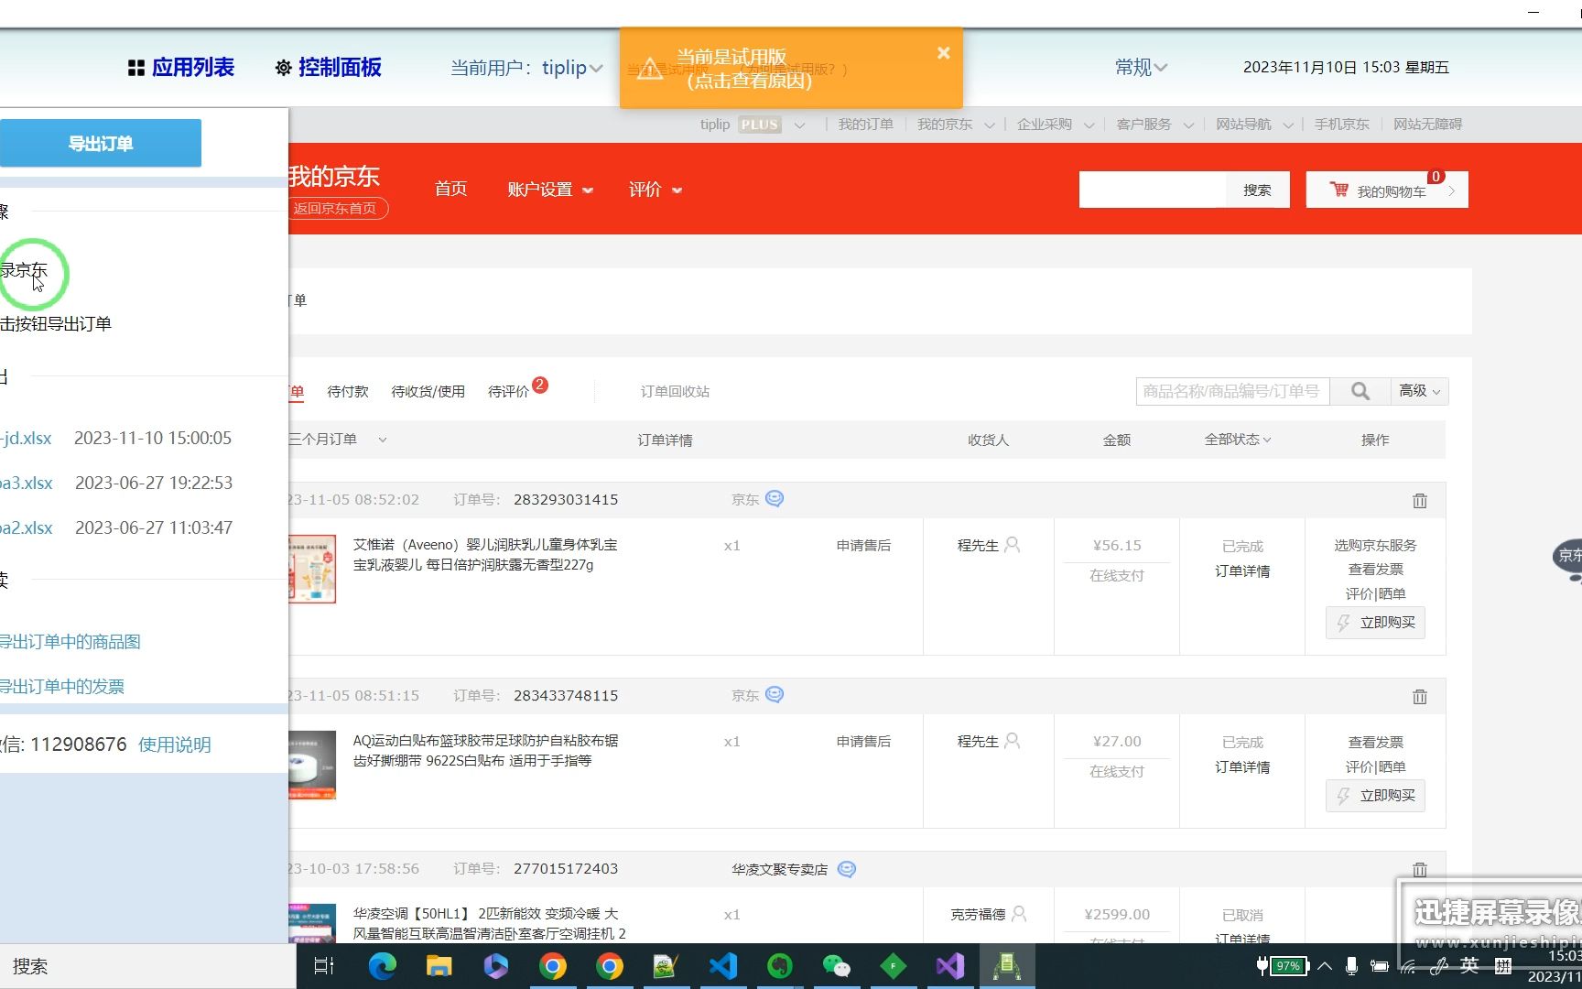Open AQ sports tape product thumbnail
The height and width of the screenshot is (989, 1582).
312,765
